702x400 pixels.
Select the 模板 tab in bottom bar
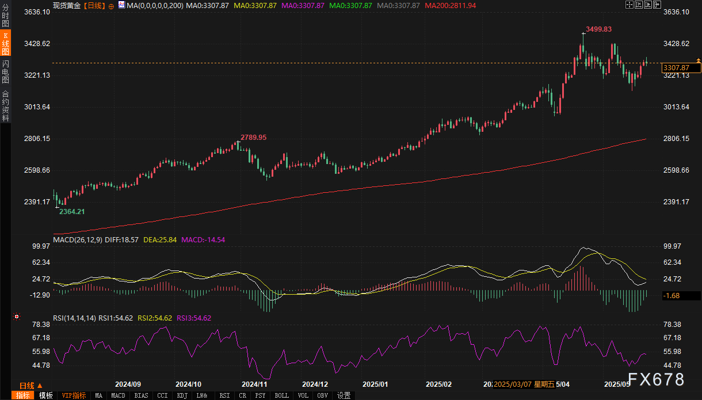45,395
